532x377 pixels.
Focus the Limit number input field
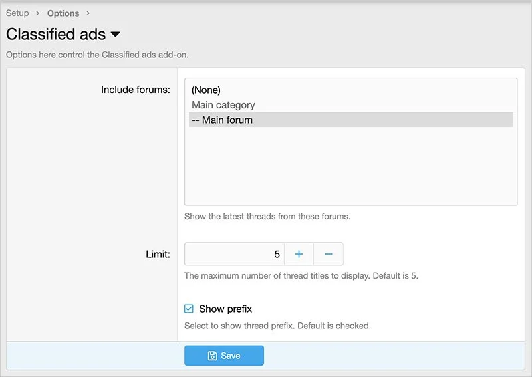(234, 254)
